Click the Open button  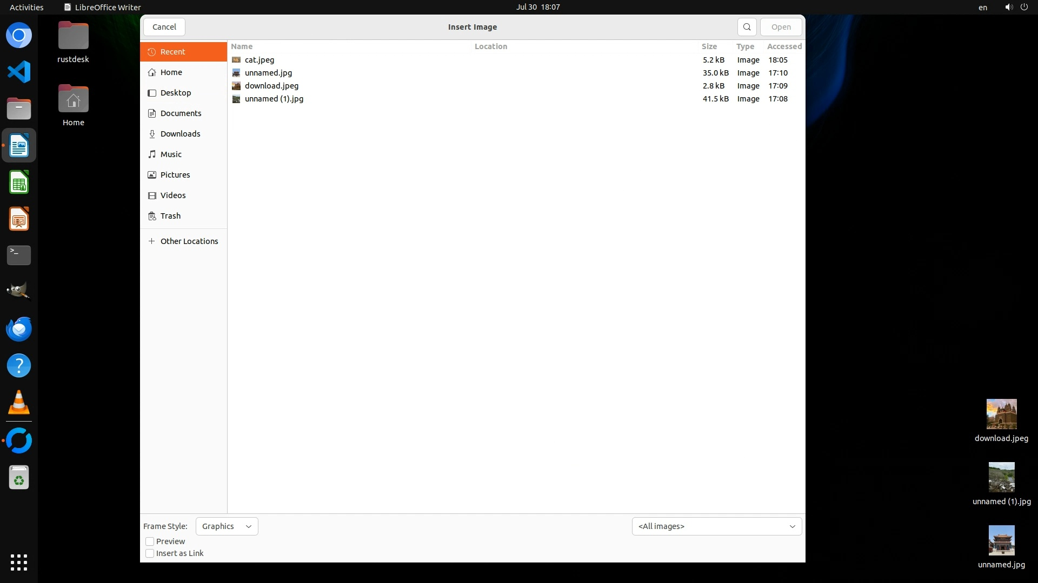tap(781, 27)
